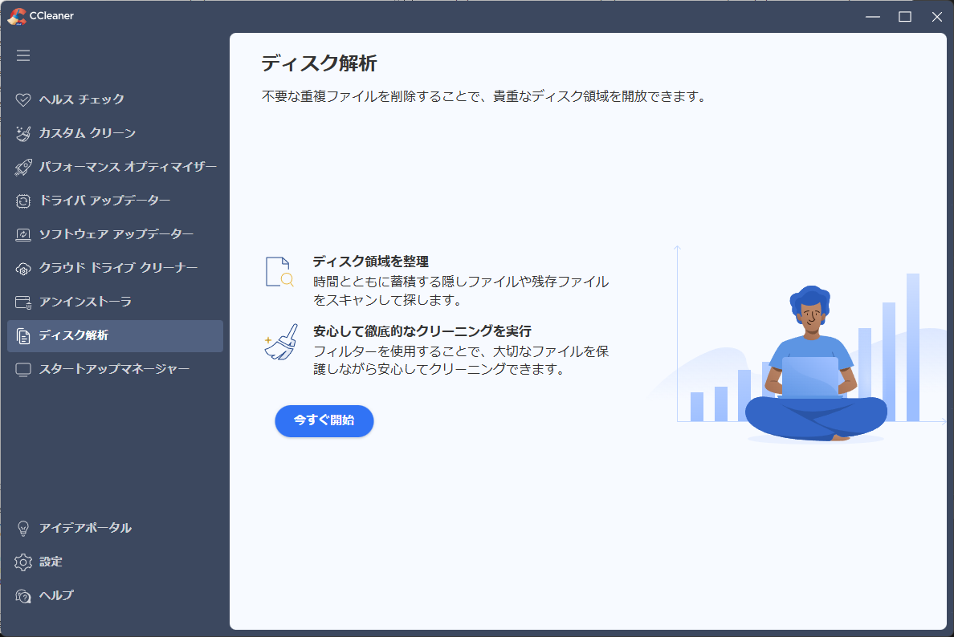Select the ドライバ アップデーター gear icon
Screen dimensions: 954x637
22,201
